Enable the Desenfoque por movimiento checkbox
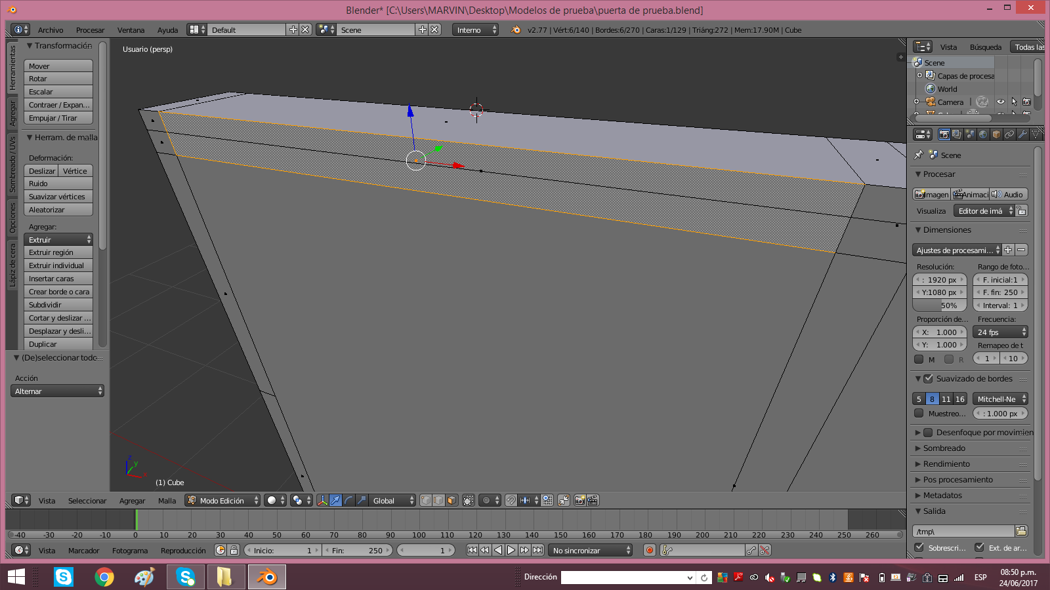Image resolution: width=1050 pixels, height=590 pixels. [x=928, y=433]
